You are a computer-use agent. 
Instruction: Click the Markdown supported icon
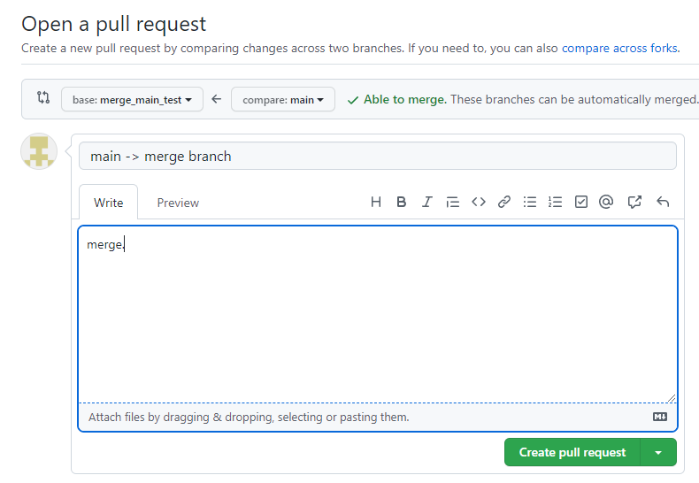tap(660, 417)
